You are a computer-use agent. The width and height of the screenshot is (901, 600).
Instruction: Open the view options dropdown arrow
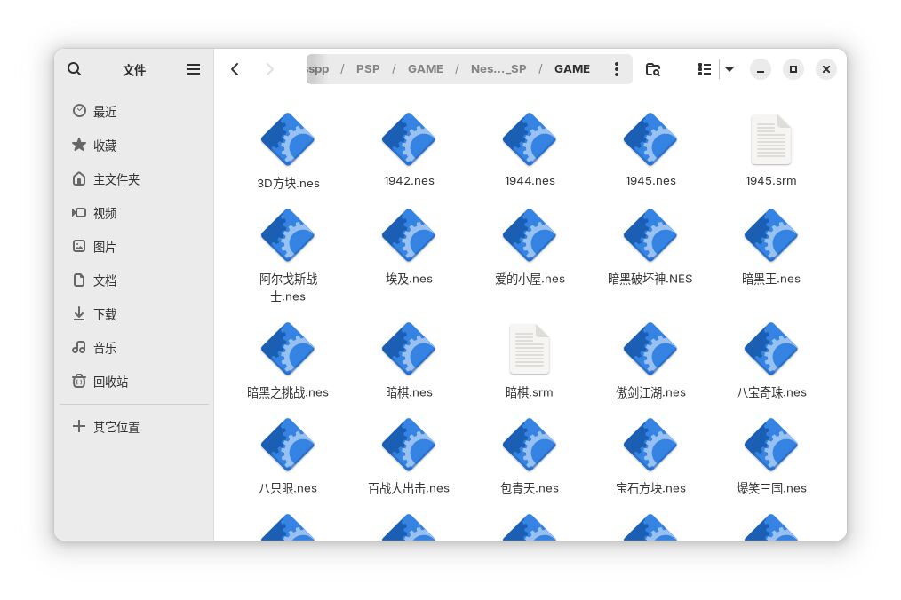(729, 69)
